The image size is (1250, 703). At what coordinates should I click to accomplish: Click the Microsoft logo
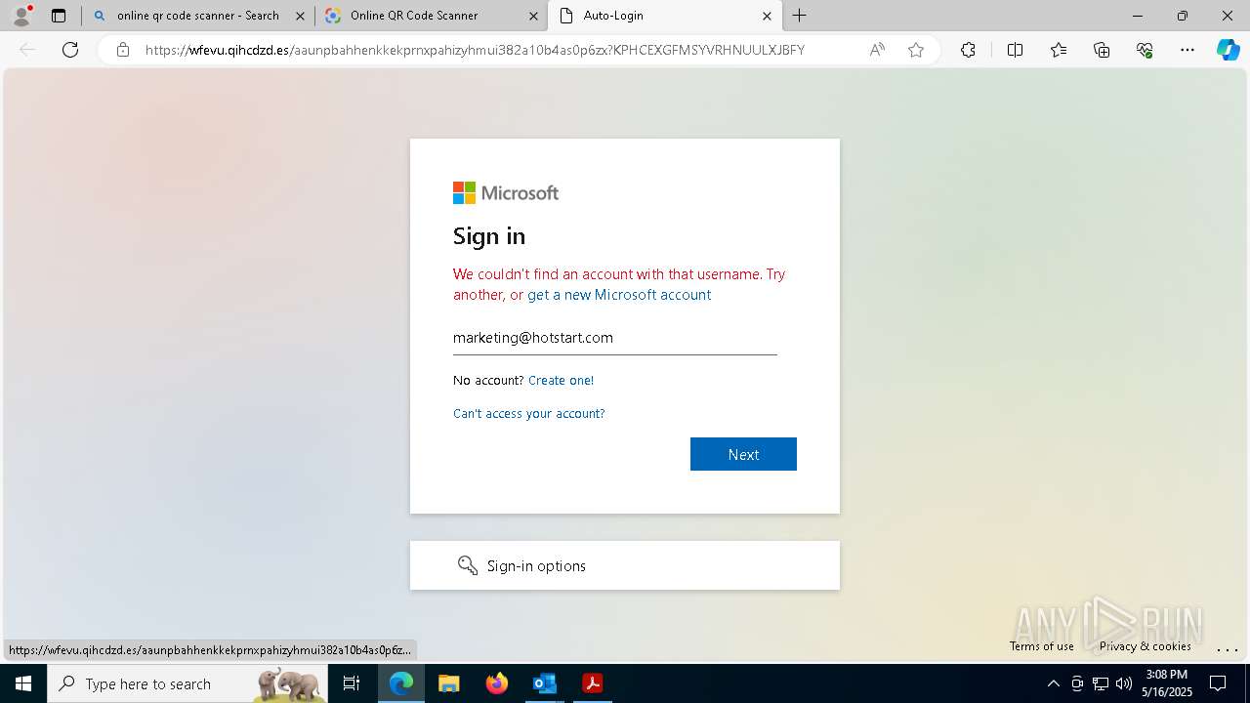[506, 193]
